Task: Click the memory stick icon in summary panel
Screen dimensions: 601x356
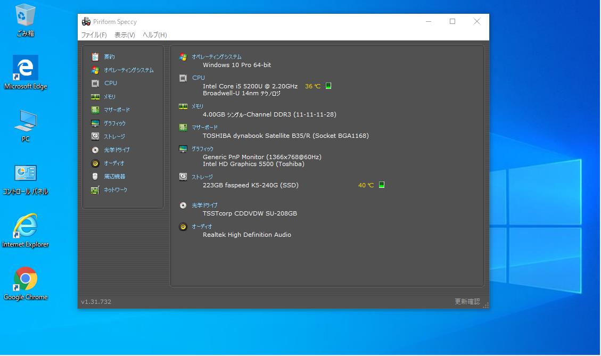Action: pos(183,106)
